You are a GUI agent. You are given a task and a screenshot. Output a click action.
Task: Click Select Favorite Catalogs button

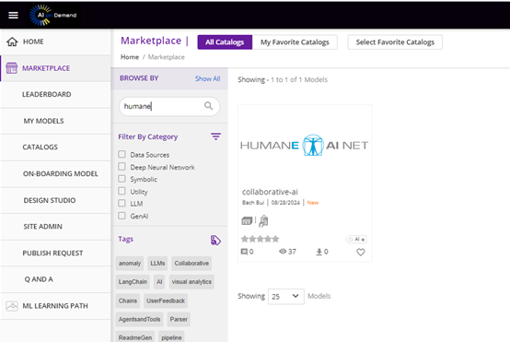tap(395, 42)
